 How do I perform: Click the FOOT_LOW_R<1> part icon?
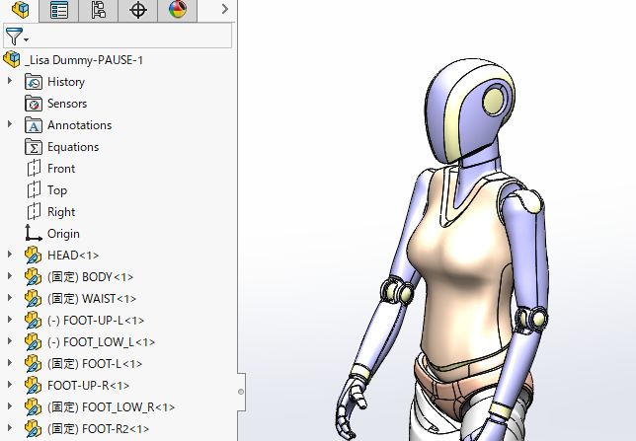[x=33, y=406]
